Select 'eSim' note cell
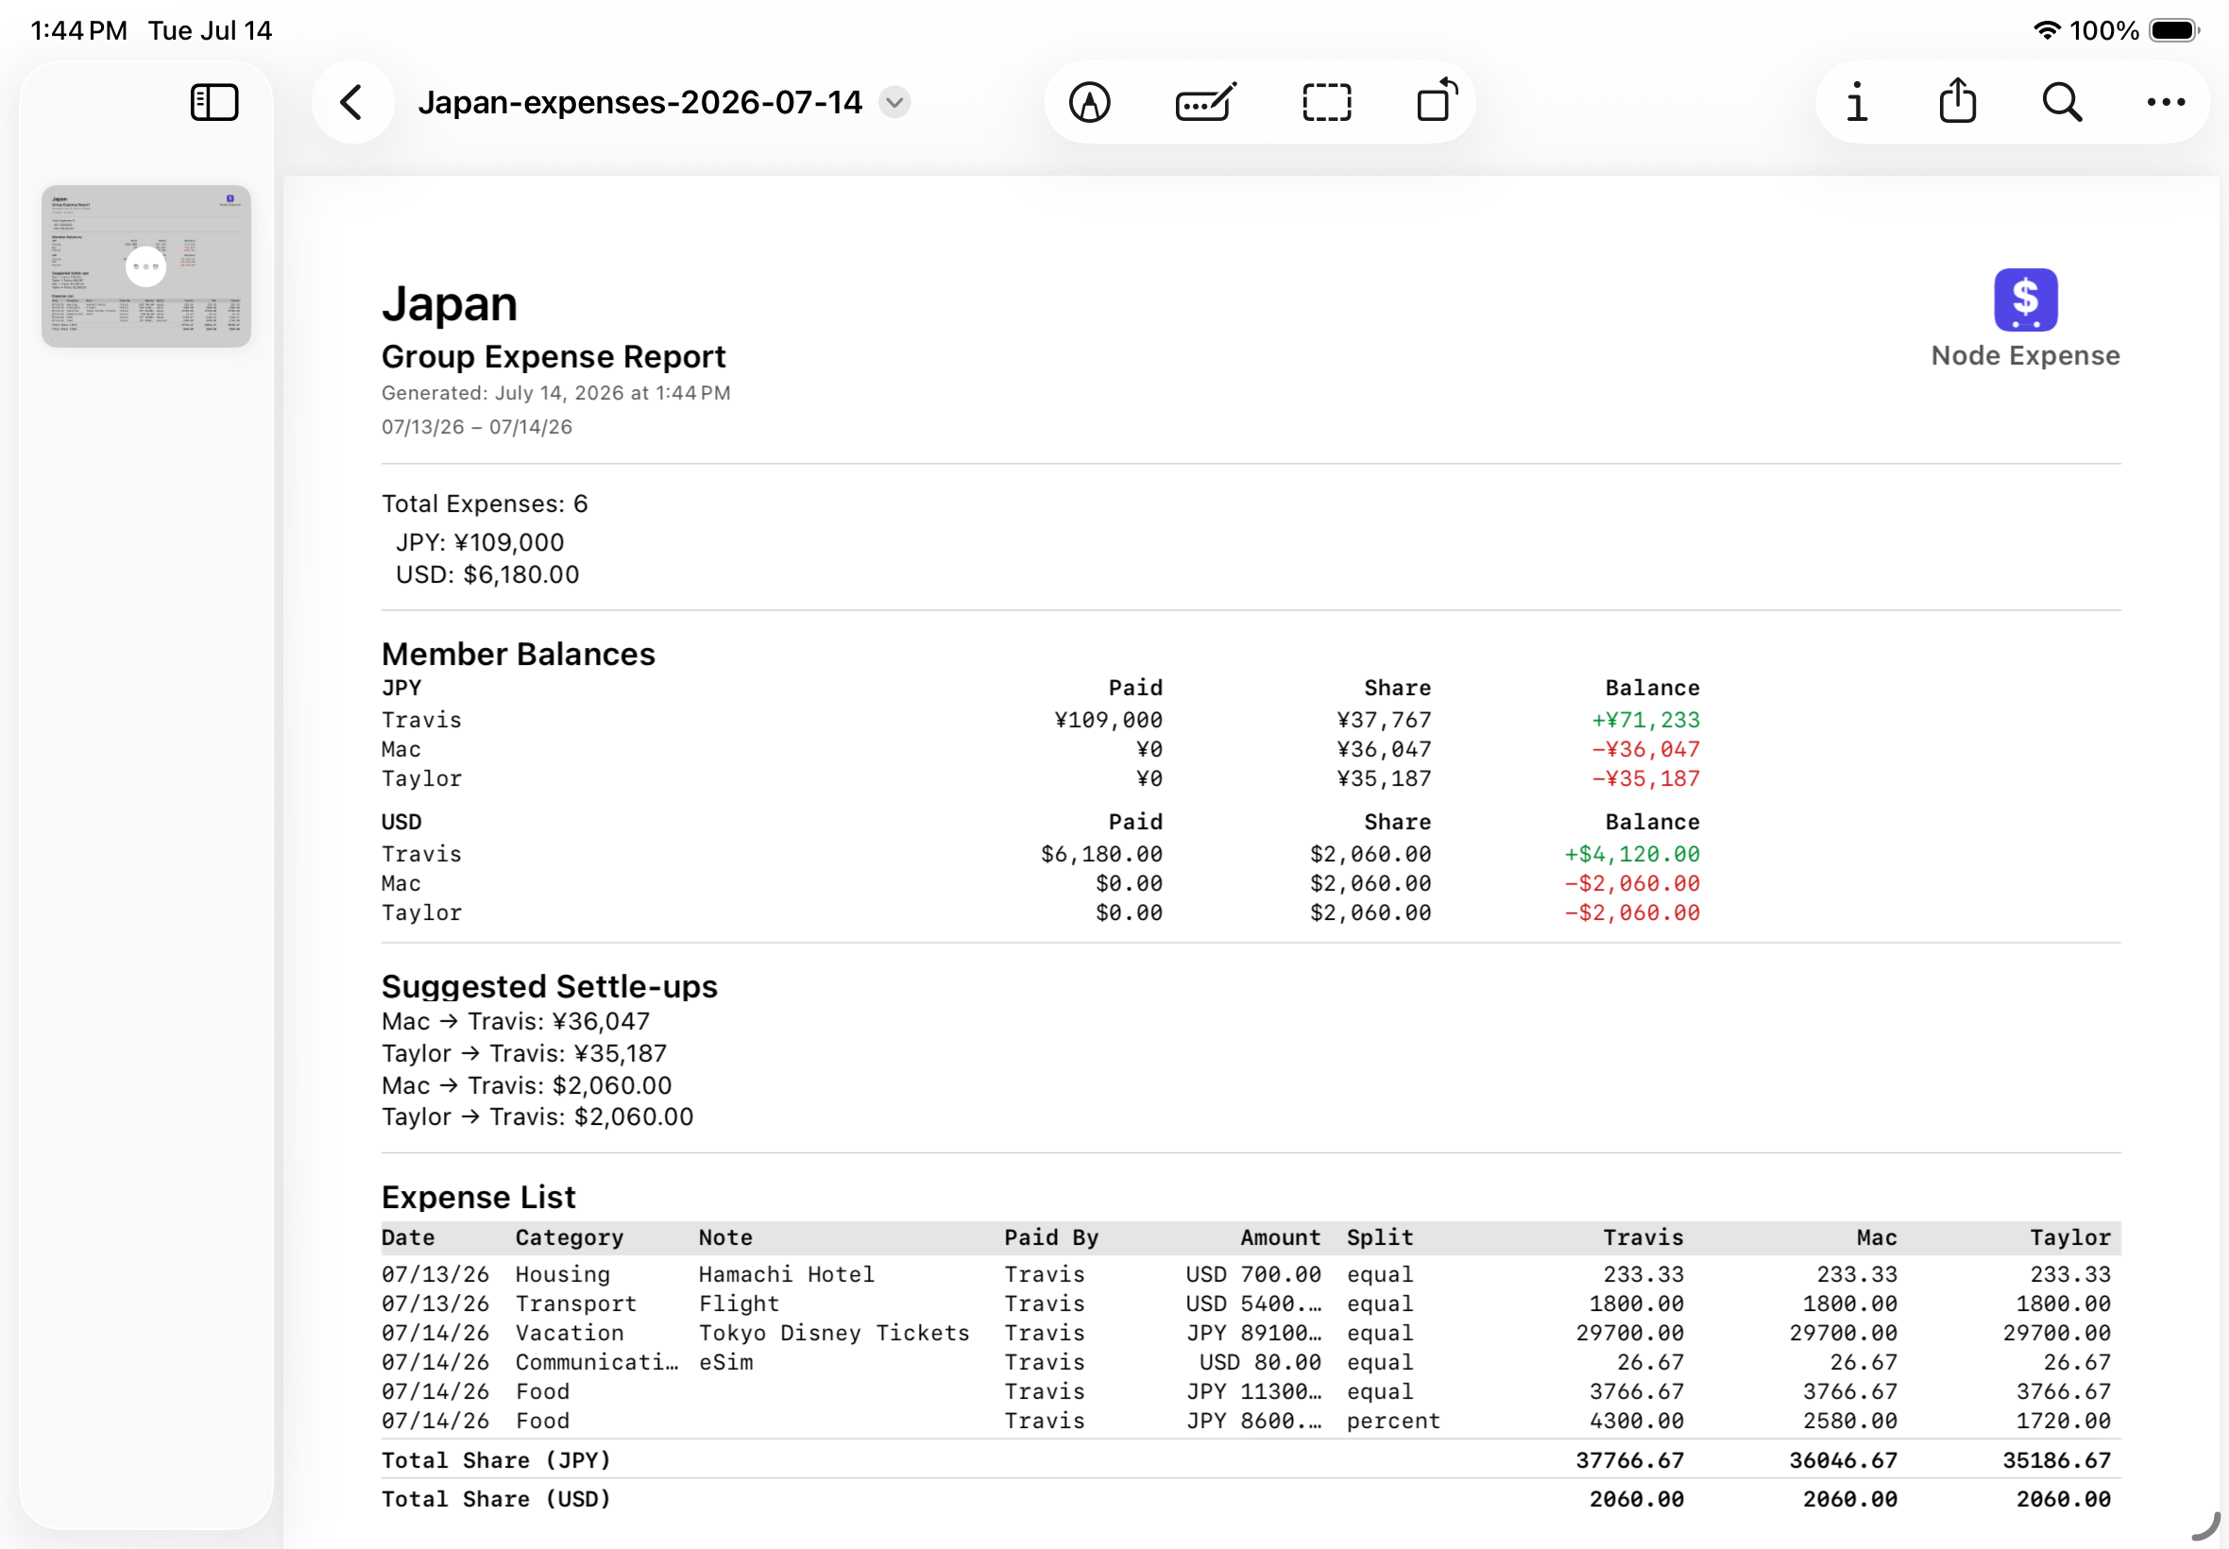Image resolution: width=2229 pixels, height=1549 pixels. (x=724, y=1362)
